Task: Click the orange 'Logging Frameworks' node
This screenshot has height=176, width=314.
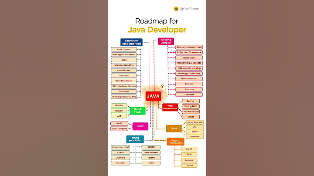Action: pyautogui.click(x=175, y=142)
